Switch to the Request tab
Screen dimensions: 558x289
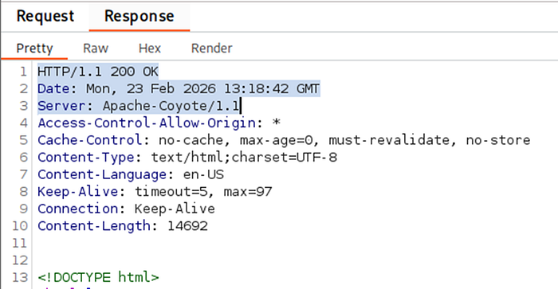click(45, 17)
